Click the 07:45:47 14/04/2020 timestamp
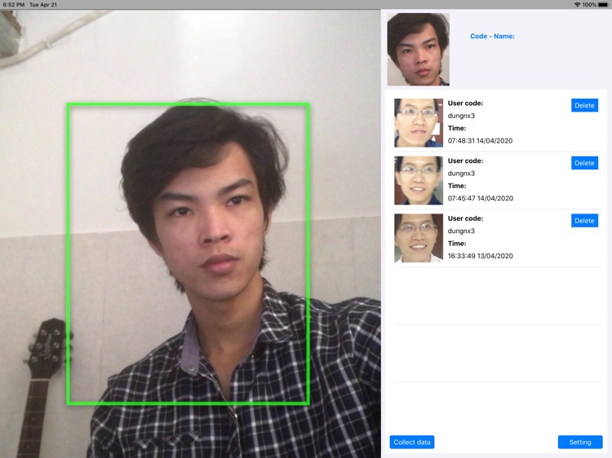This screenshot has height=458, width=612. 481,199
